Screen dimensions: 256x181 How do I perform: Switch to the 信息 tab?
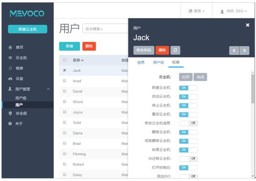click(x=141, y=63)
